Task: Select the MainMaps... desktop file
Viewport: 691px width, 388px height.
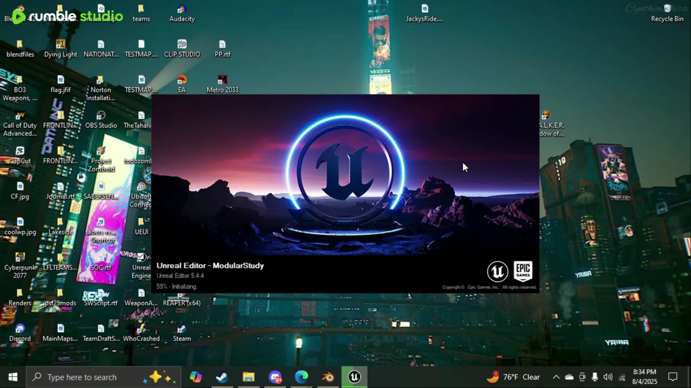Action: pyautogui.click(x=60, y=334)
